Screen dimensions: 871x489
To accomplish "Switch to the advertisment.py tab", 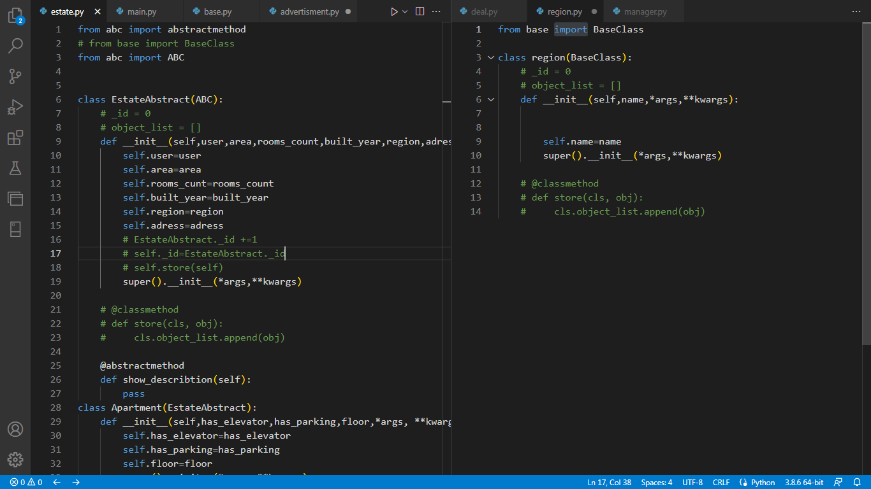I will click(310, 11).
